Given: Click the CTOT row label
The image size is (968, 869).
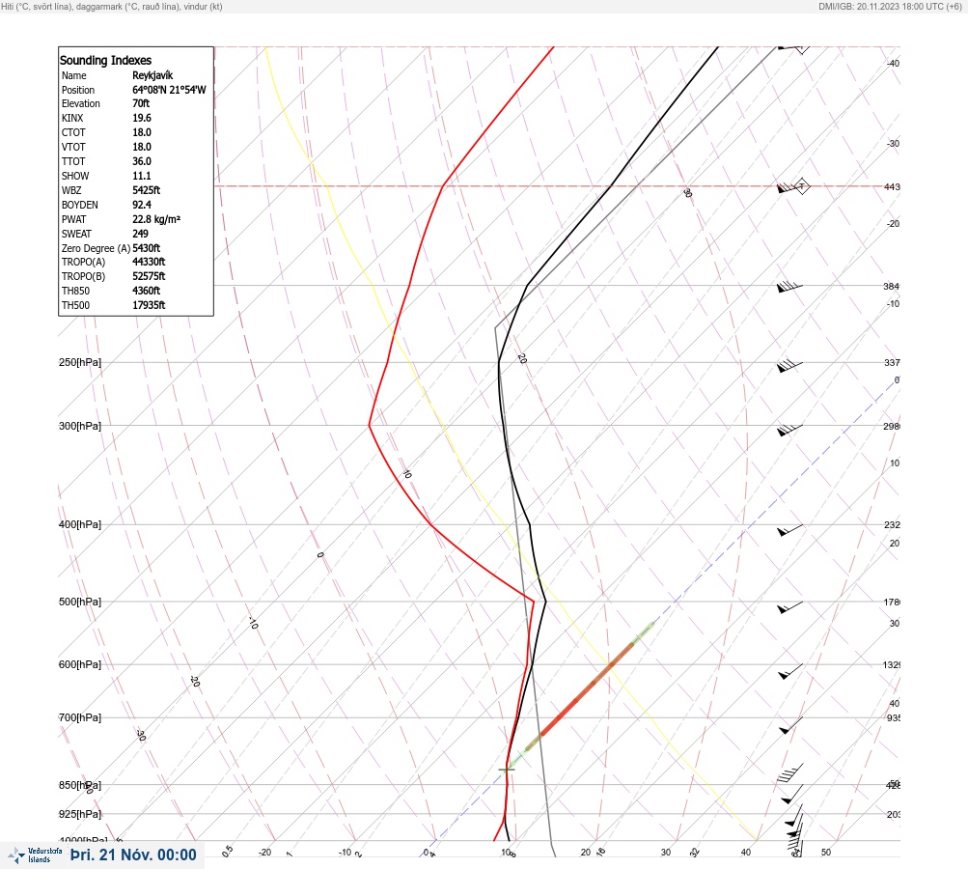Looking at the screenshot, I should (73, 133).
